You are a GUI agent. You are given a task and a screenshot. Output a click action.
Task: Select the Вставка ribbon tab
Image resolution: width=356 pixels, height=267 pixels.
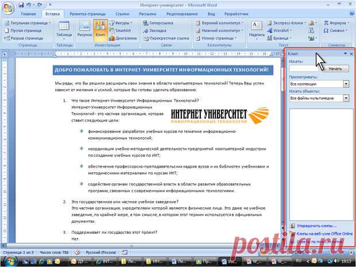[52, 14]
